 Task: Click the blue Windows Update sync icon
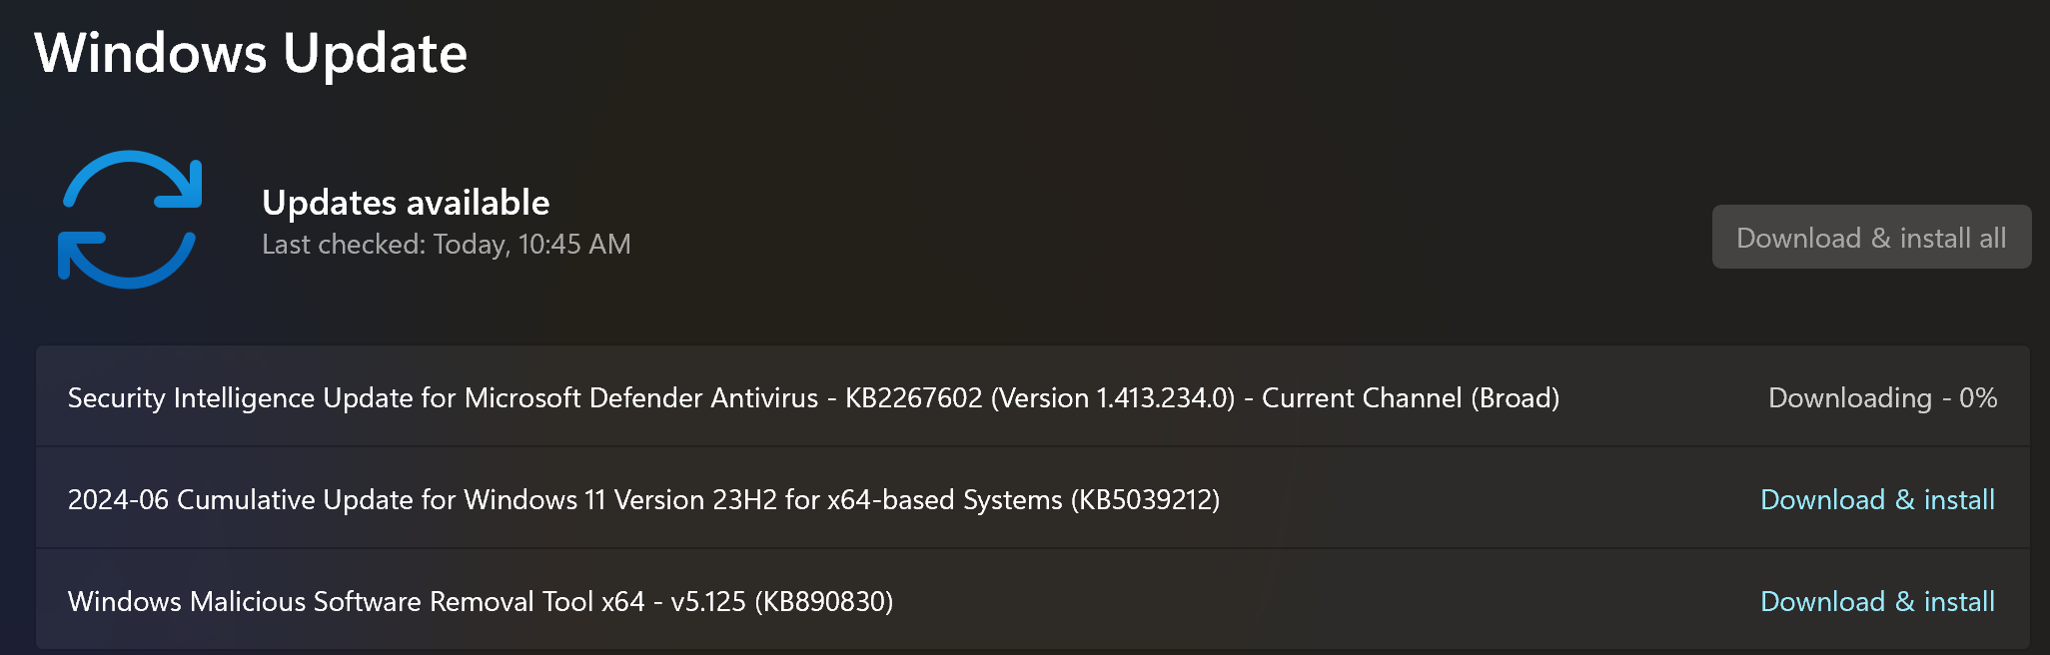pos(130,220)
